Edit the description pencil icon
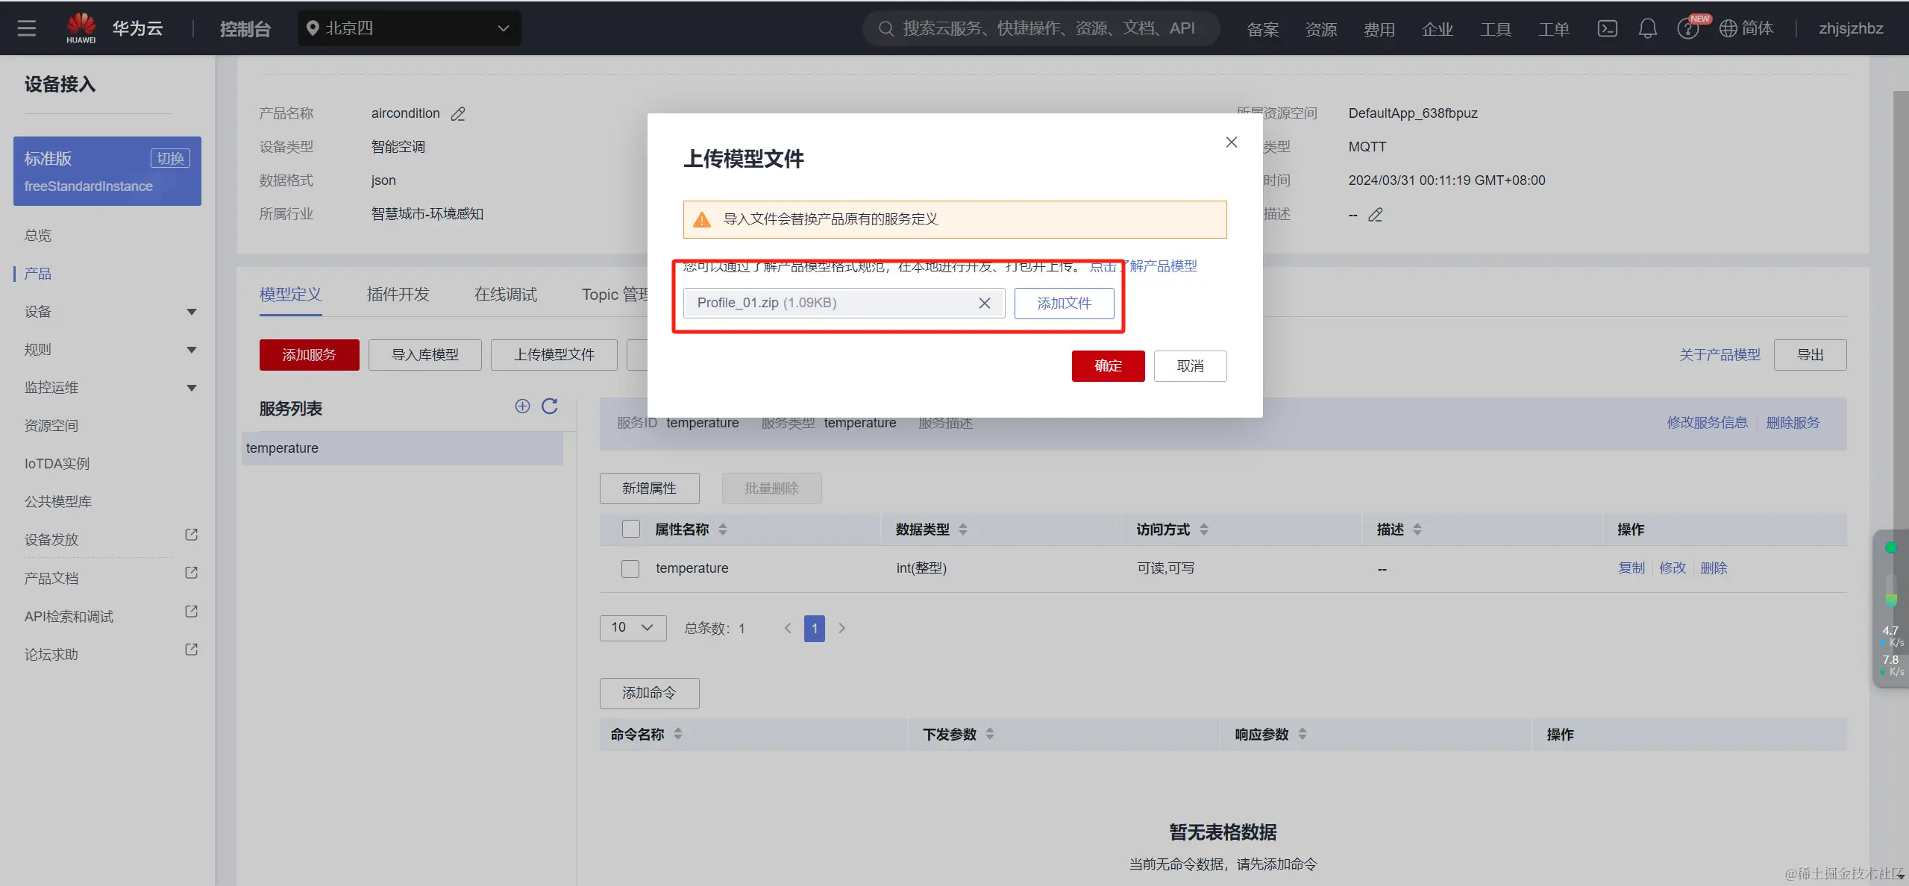The image size is (1909, 886). click(x=1376, y=215)
